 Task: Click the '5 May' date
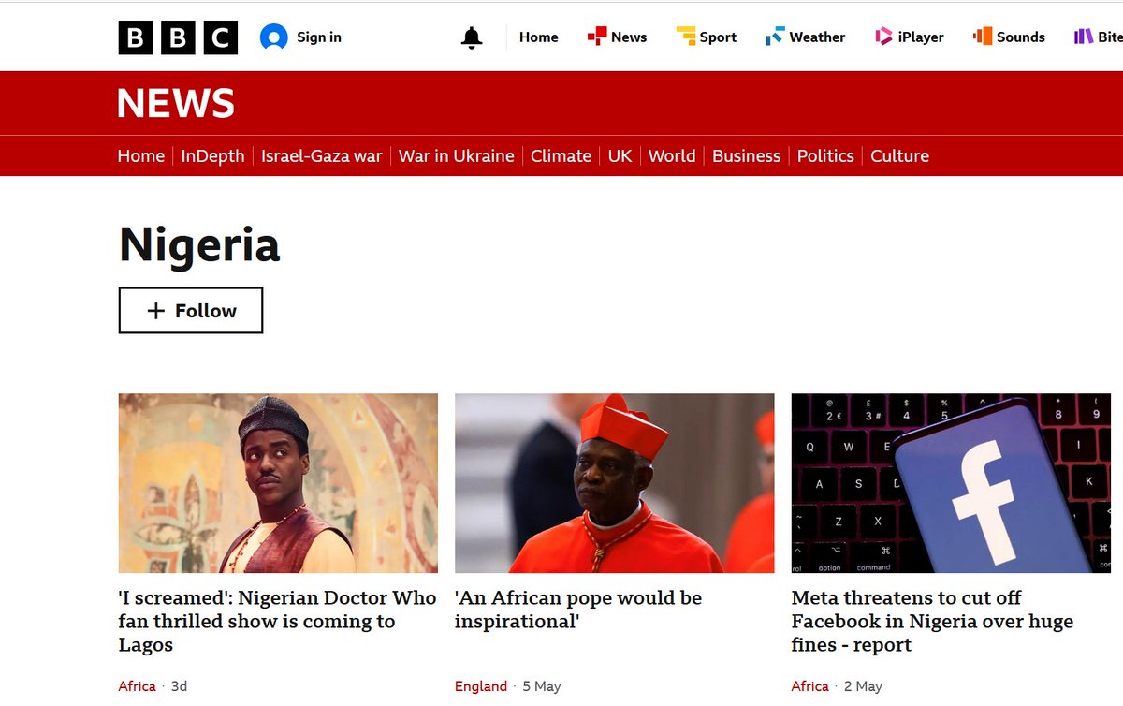pos(542,686)
